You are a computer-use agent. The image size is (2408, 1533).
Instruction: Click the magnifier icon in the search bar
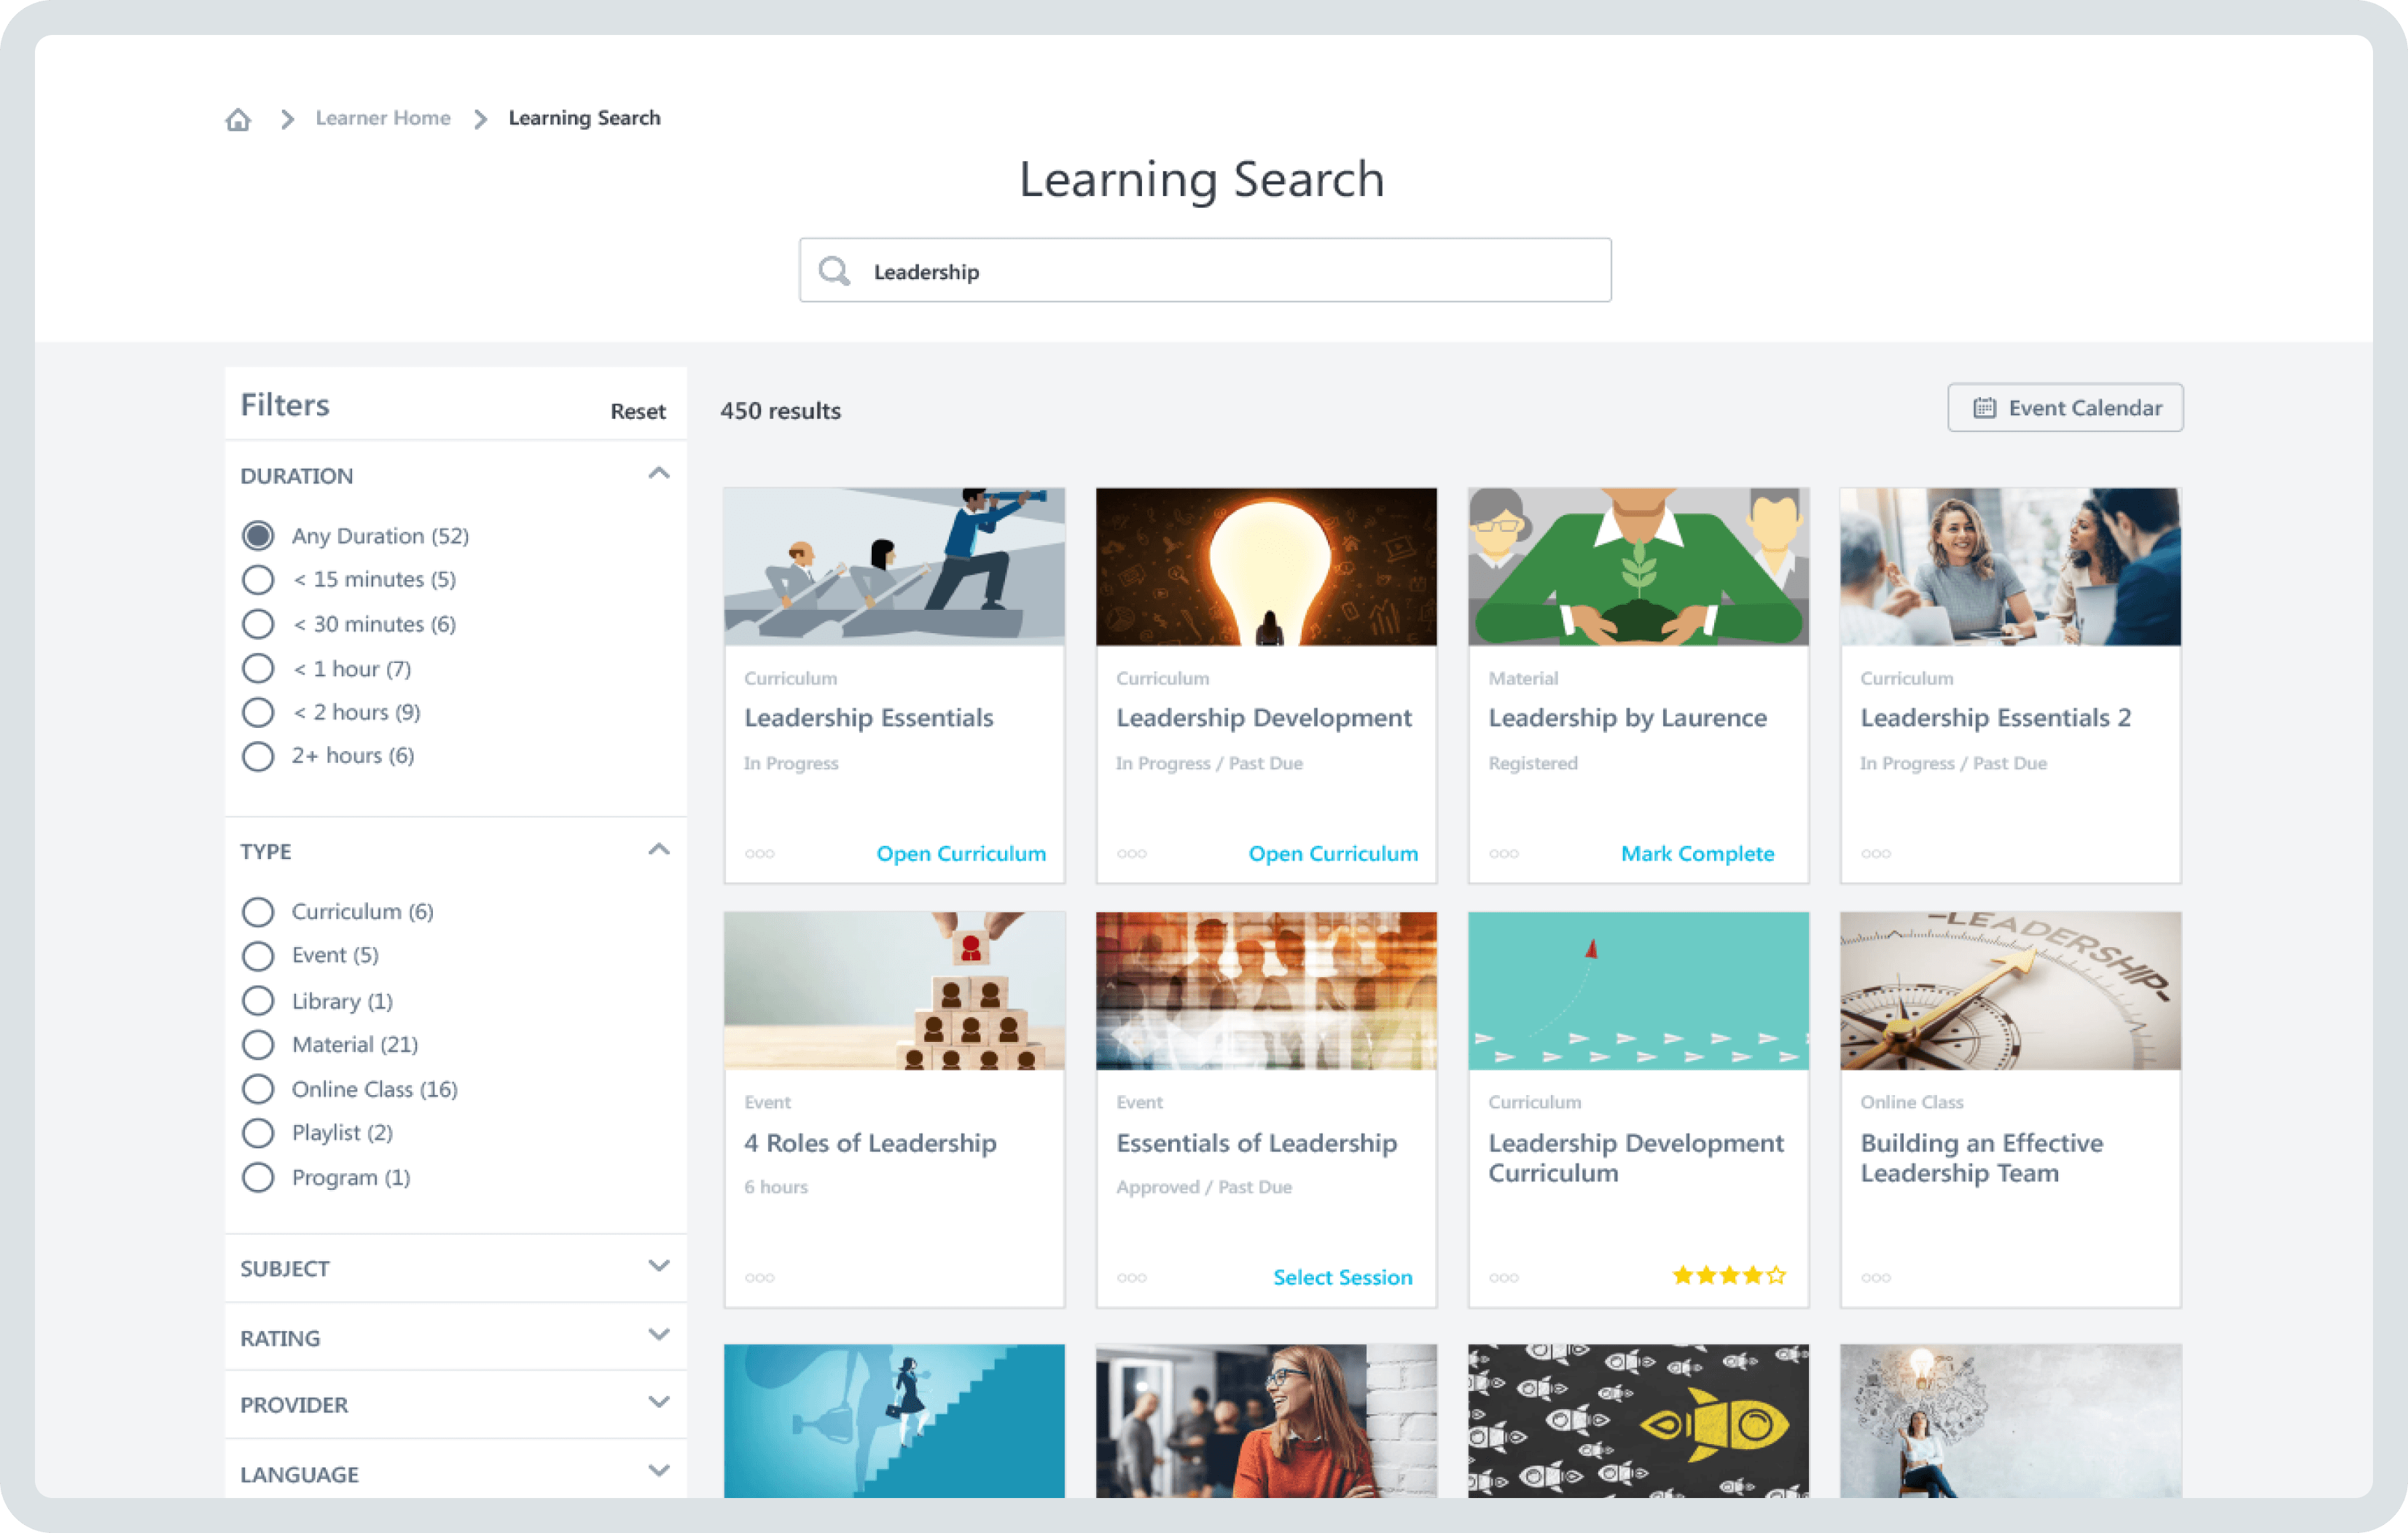coord(835,270)
